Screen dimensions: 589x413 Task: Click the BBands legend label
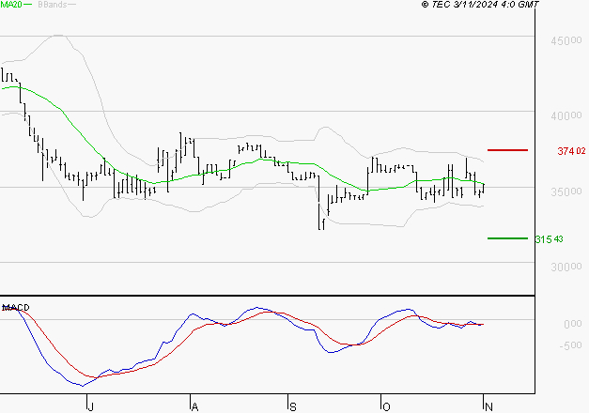(x=53, y=5)
